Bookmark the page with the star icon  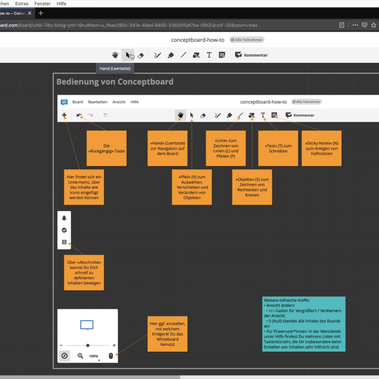click(374, 25)
